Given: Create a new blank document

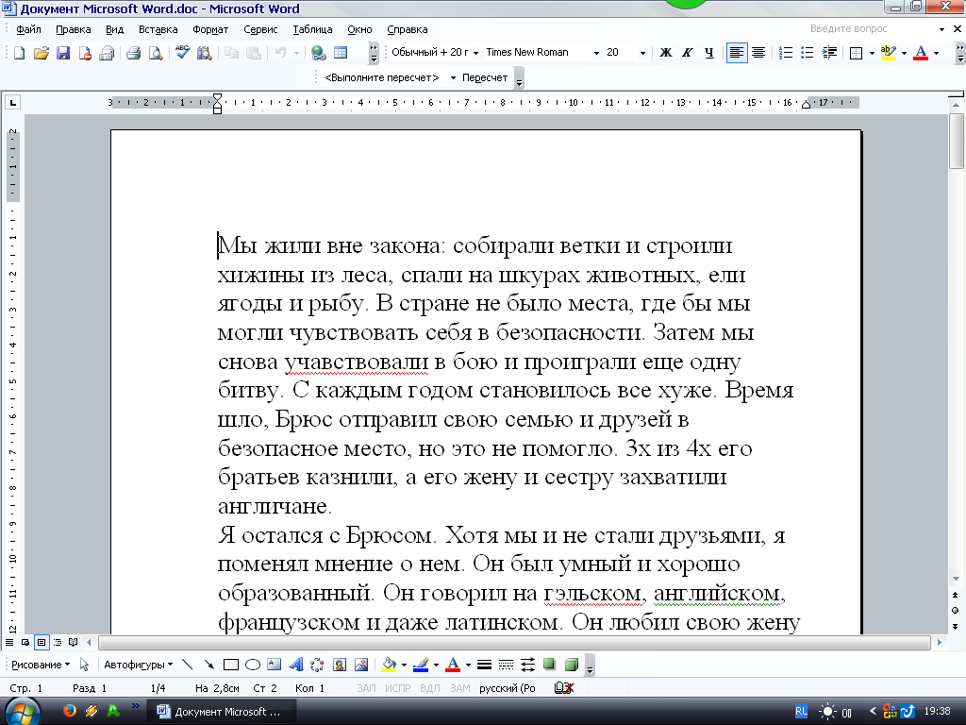Looking at the screenshot, I should coord(19,53).
